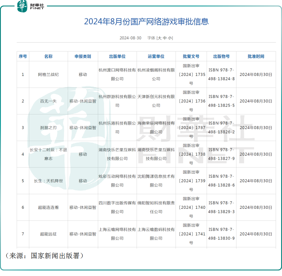Image resolution: width=282 pixels, height=276 pixels.
Task: Click operator 上海云蟾数码科技有限公司
Action: [x=156, y=234]
